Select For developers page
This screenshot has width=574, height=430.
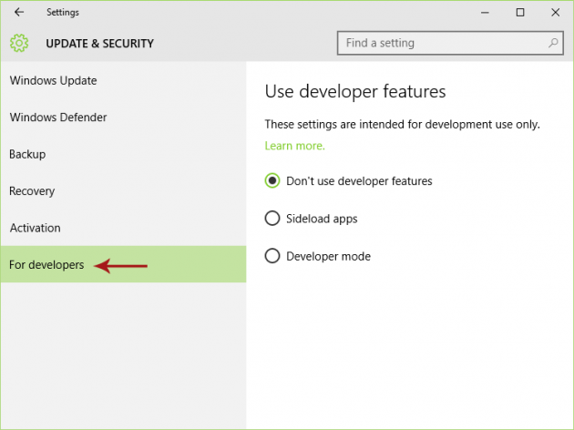pyautogui.click(x=123, y=264)
